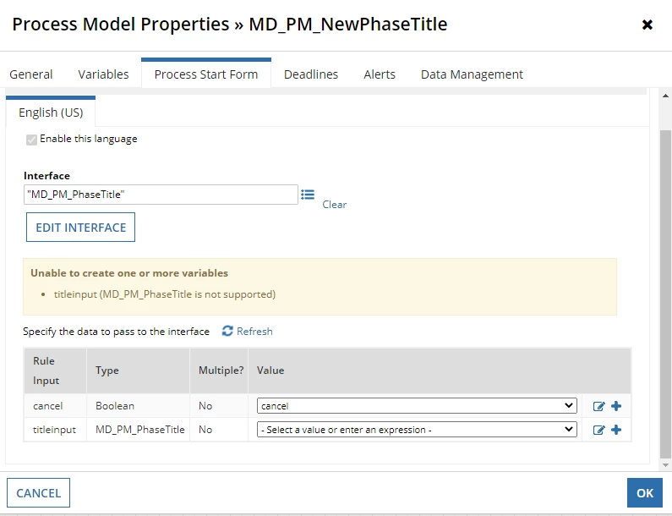
Task: Select the English (US) language tab
Action: click(51, 112)
